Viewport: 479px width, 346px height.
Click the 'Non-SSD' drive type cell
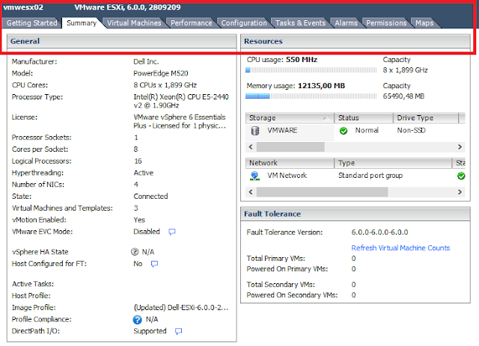pyautogui.click(x=411, y=130)
